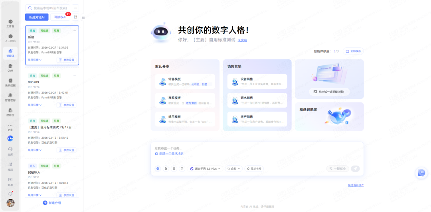The width and height of the screenshot is (431, 212).
Task: Select the 销售模板 template card
Action: point(185,81)
